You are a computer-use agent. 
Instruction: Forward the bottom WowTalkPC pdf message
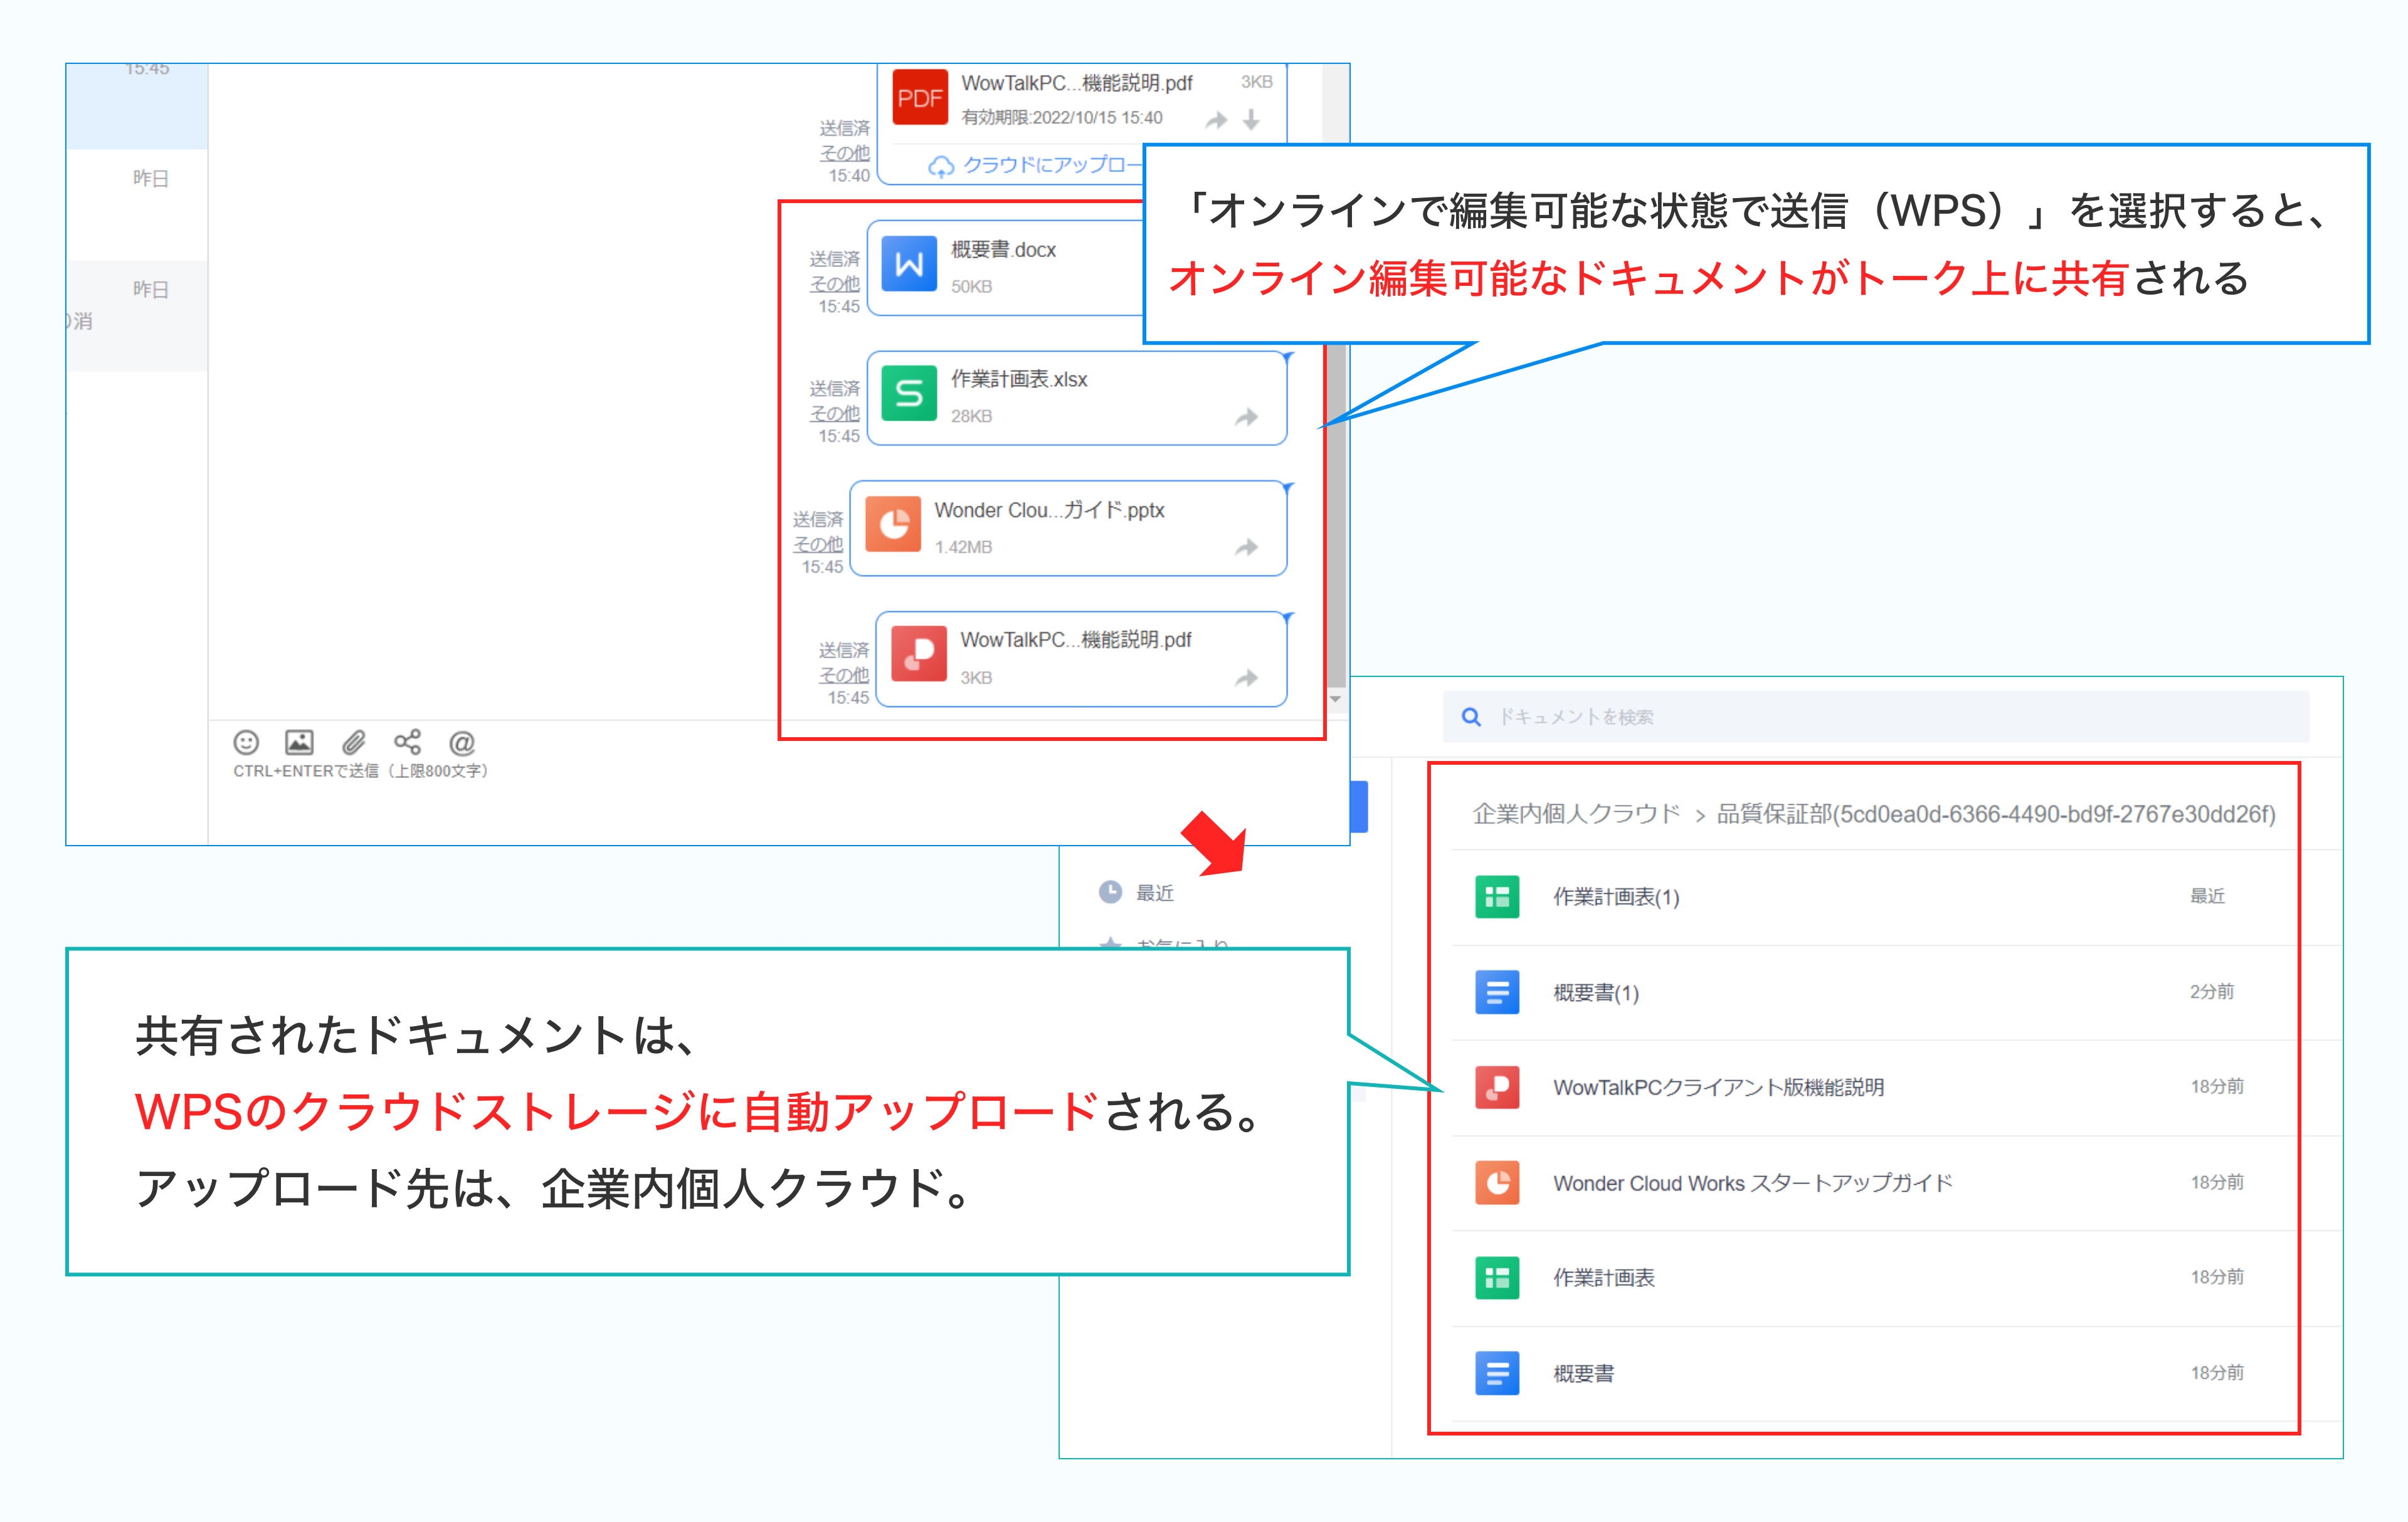pyautogui.click(x=1246, y=678)
